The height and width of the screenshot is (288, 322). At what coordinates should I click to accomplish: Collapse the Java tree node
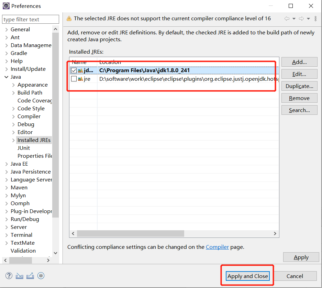click(x=7, y=77)
